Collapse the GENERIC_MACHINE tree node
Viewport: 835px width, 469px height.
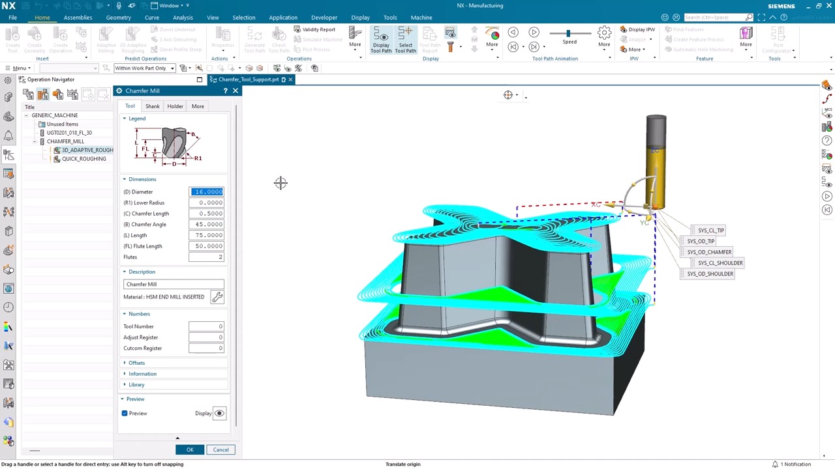point(26,115)
